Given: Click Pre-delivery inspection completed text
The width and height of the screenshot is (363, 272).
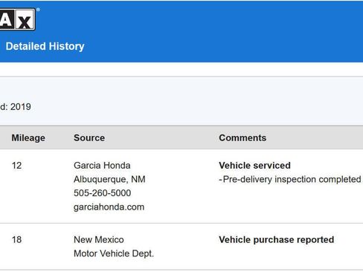Looking at the screenshot, I should pyautogui.click(x=290, y=179).
